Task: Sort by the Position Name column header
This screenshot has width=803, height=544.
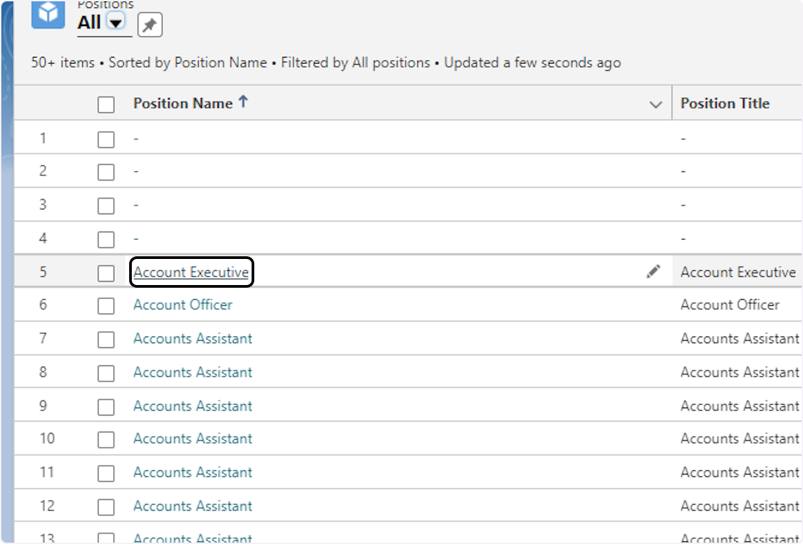Action: click(183, 103)
